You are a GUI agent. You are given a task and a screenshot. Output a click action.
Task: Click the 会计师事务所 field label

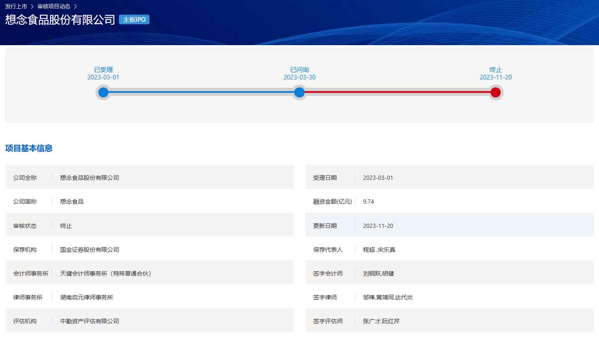31,273
